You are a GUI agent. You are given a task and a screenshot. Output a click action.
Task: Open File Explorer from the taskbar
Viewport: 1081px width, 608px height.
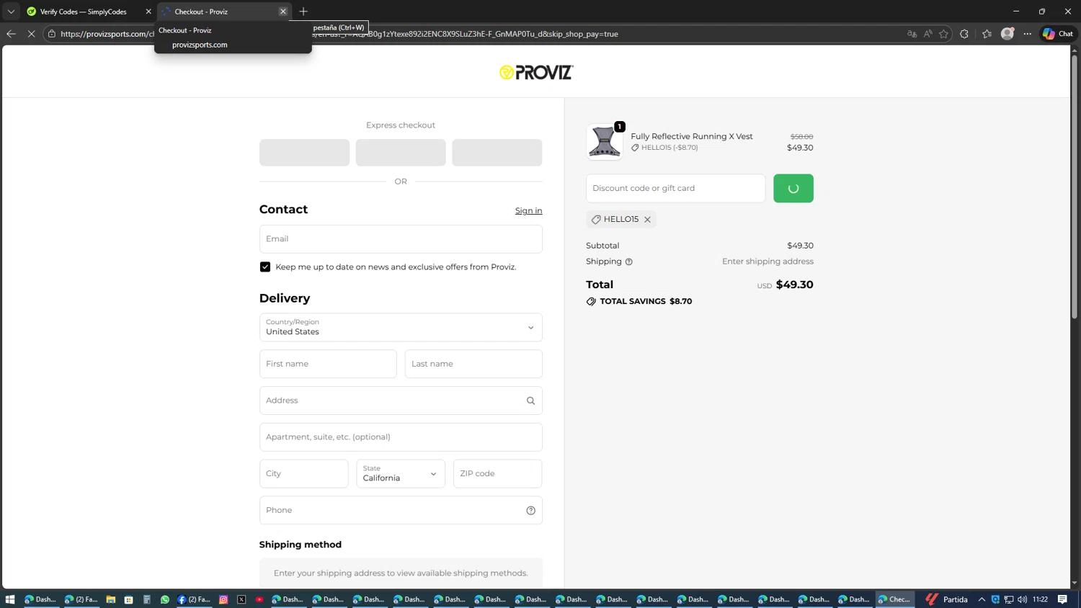[x=111, y=599]
